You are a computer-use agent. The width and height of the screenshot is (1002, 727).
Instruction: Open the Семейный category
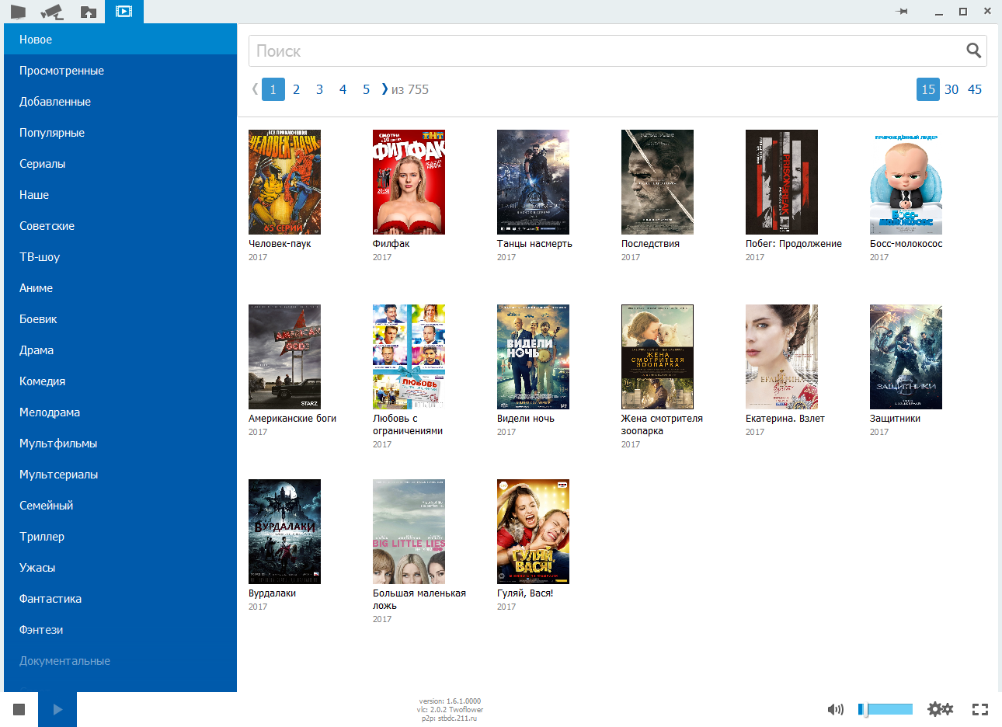coord(120,505)
